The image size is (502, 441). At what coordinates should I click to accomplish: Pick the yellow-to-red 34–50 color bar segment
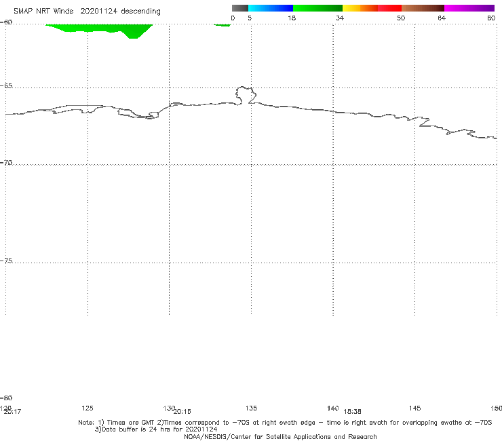[x=372, y=8]
